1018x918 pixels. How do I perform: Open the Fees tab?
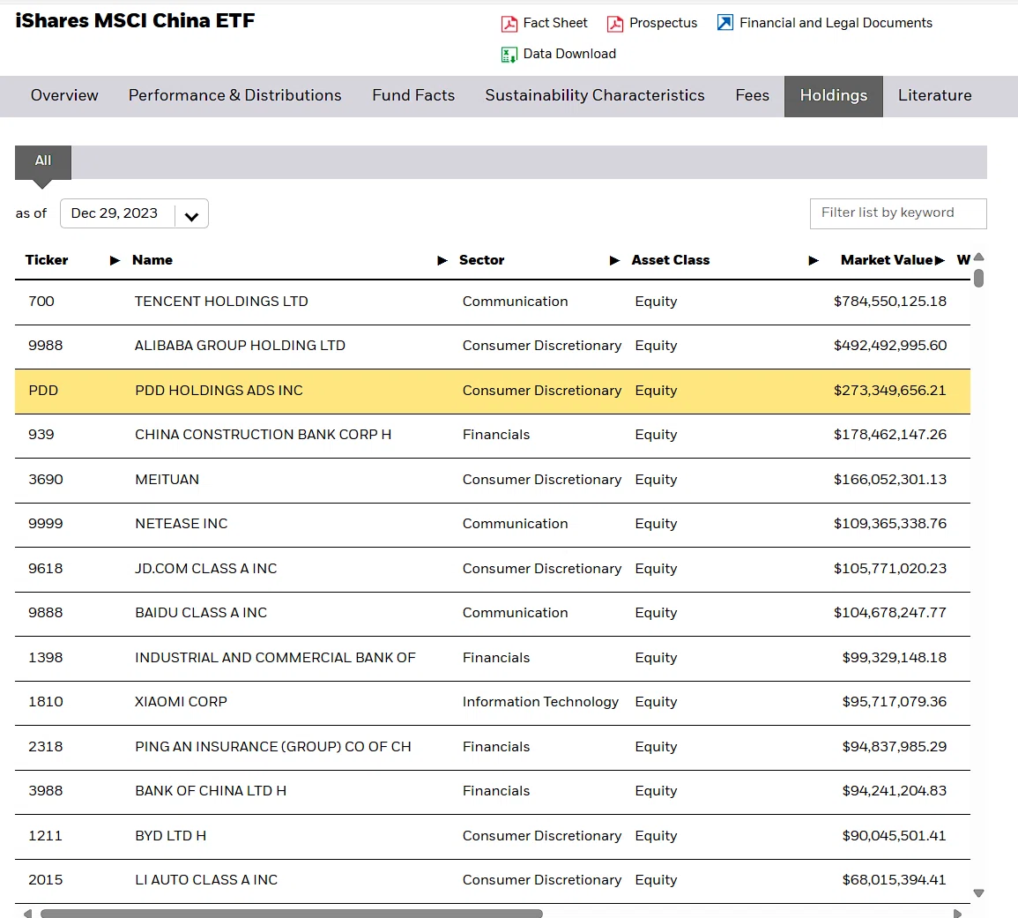(753, 95)
